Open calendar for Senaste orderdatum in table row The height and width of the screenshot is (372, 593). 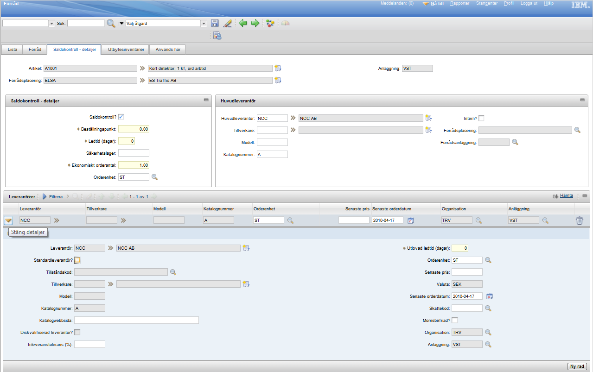coord(410,221)
